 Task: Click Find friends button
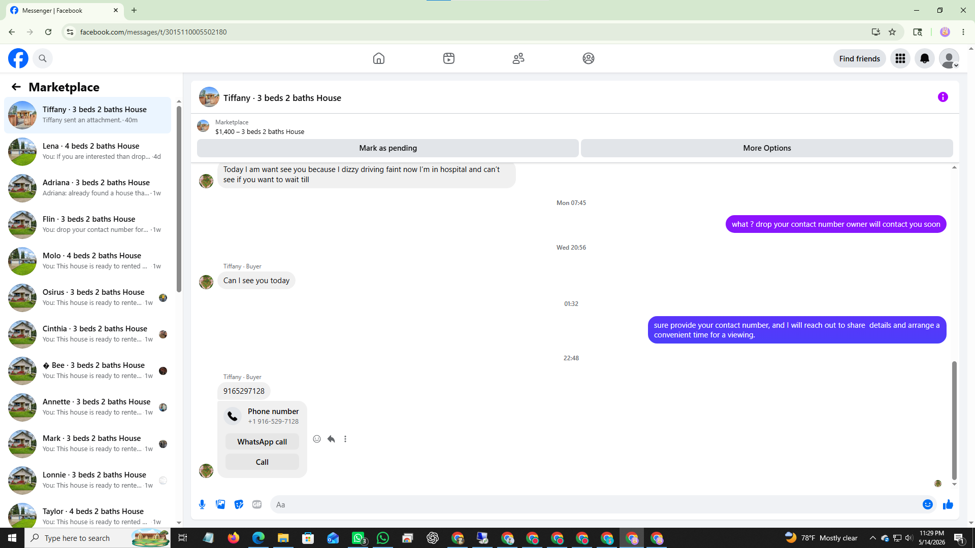[x=860, y=58]
